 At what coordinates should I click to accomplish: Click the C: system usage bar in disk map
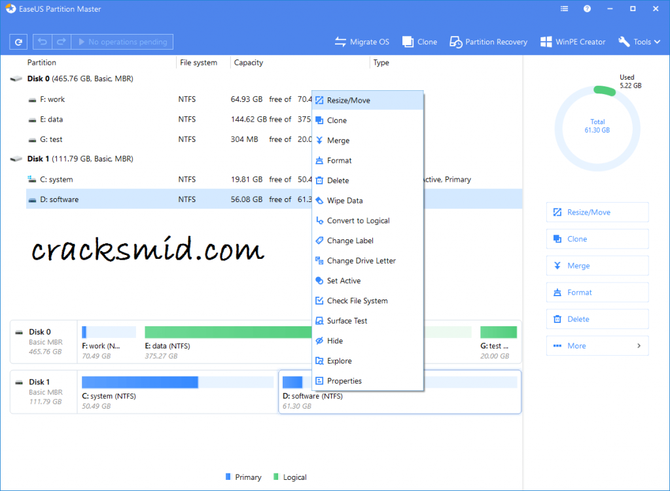pyautogui.click(x=177, y=382)
